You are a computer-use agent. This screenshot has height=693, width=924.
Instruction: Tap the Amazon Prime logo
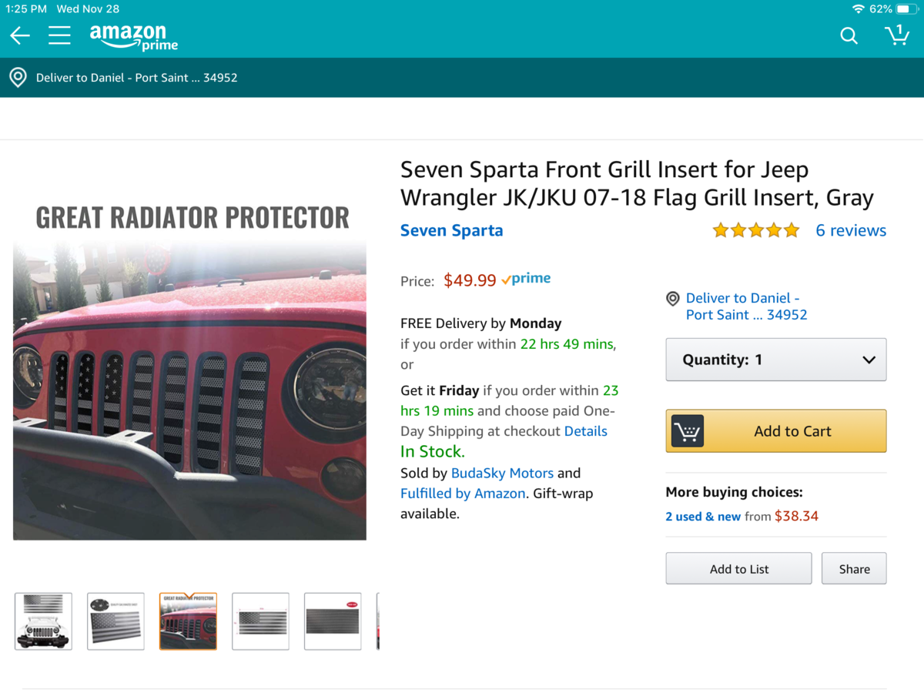(133, 36)
